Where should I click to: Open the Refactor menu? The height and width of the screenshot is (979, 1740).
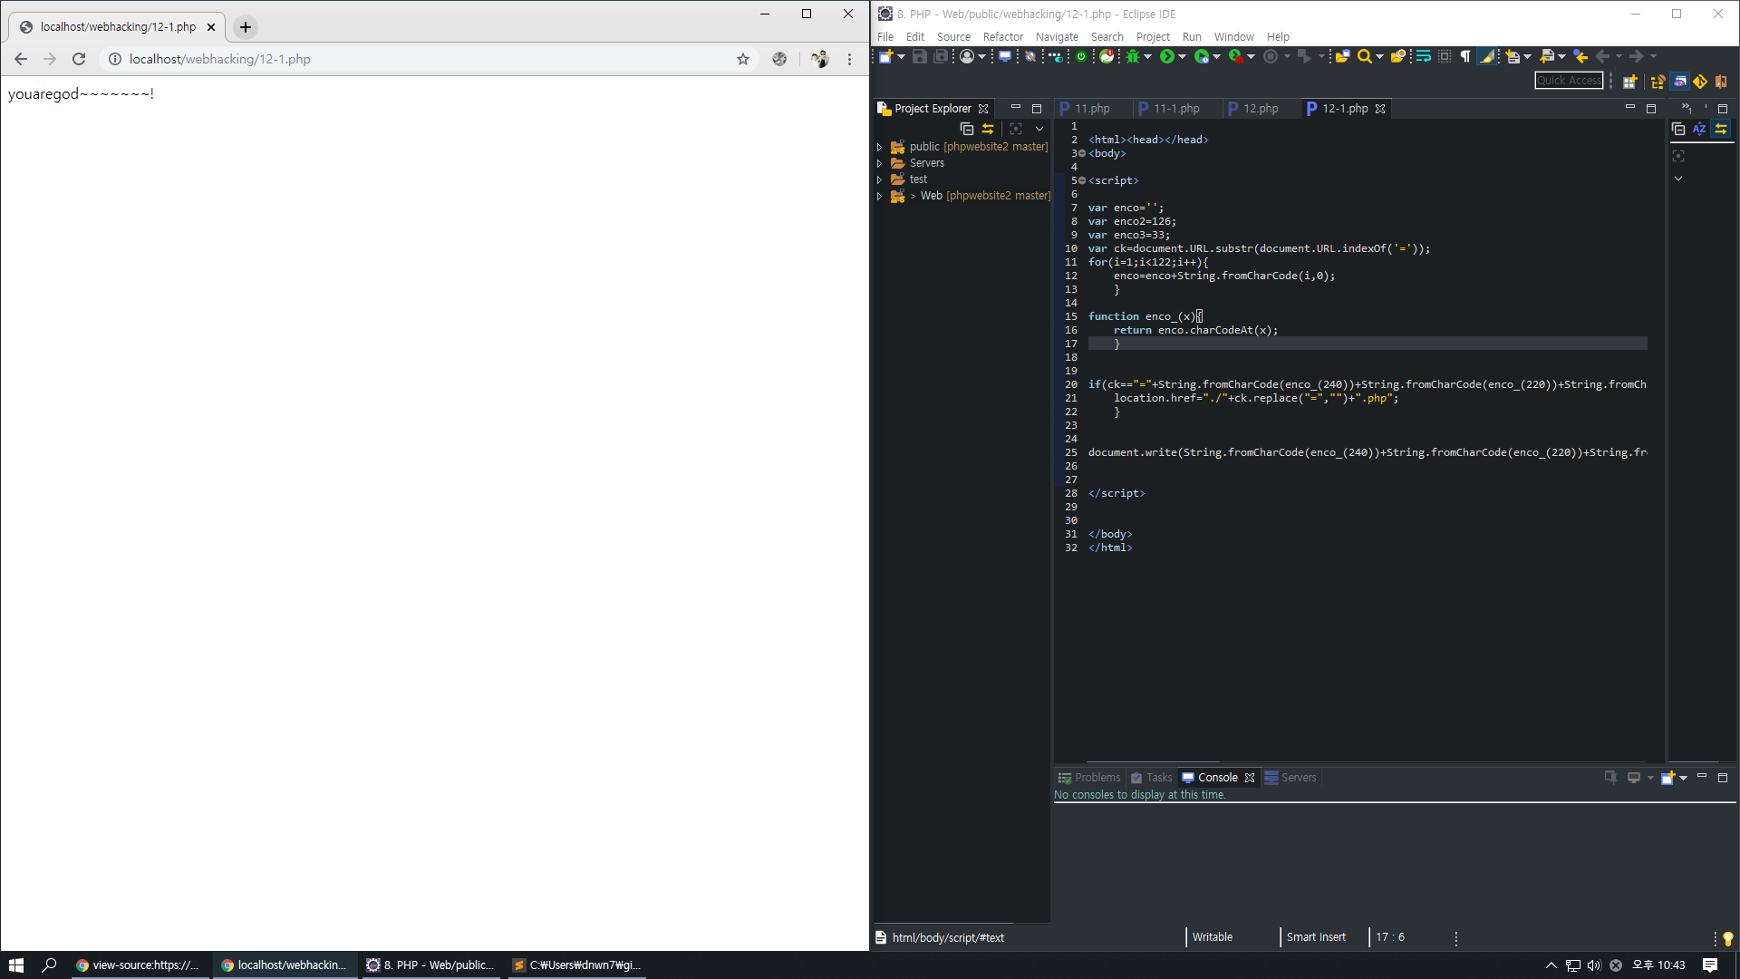point(1002,37)
